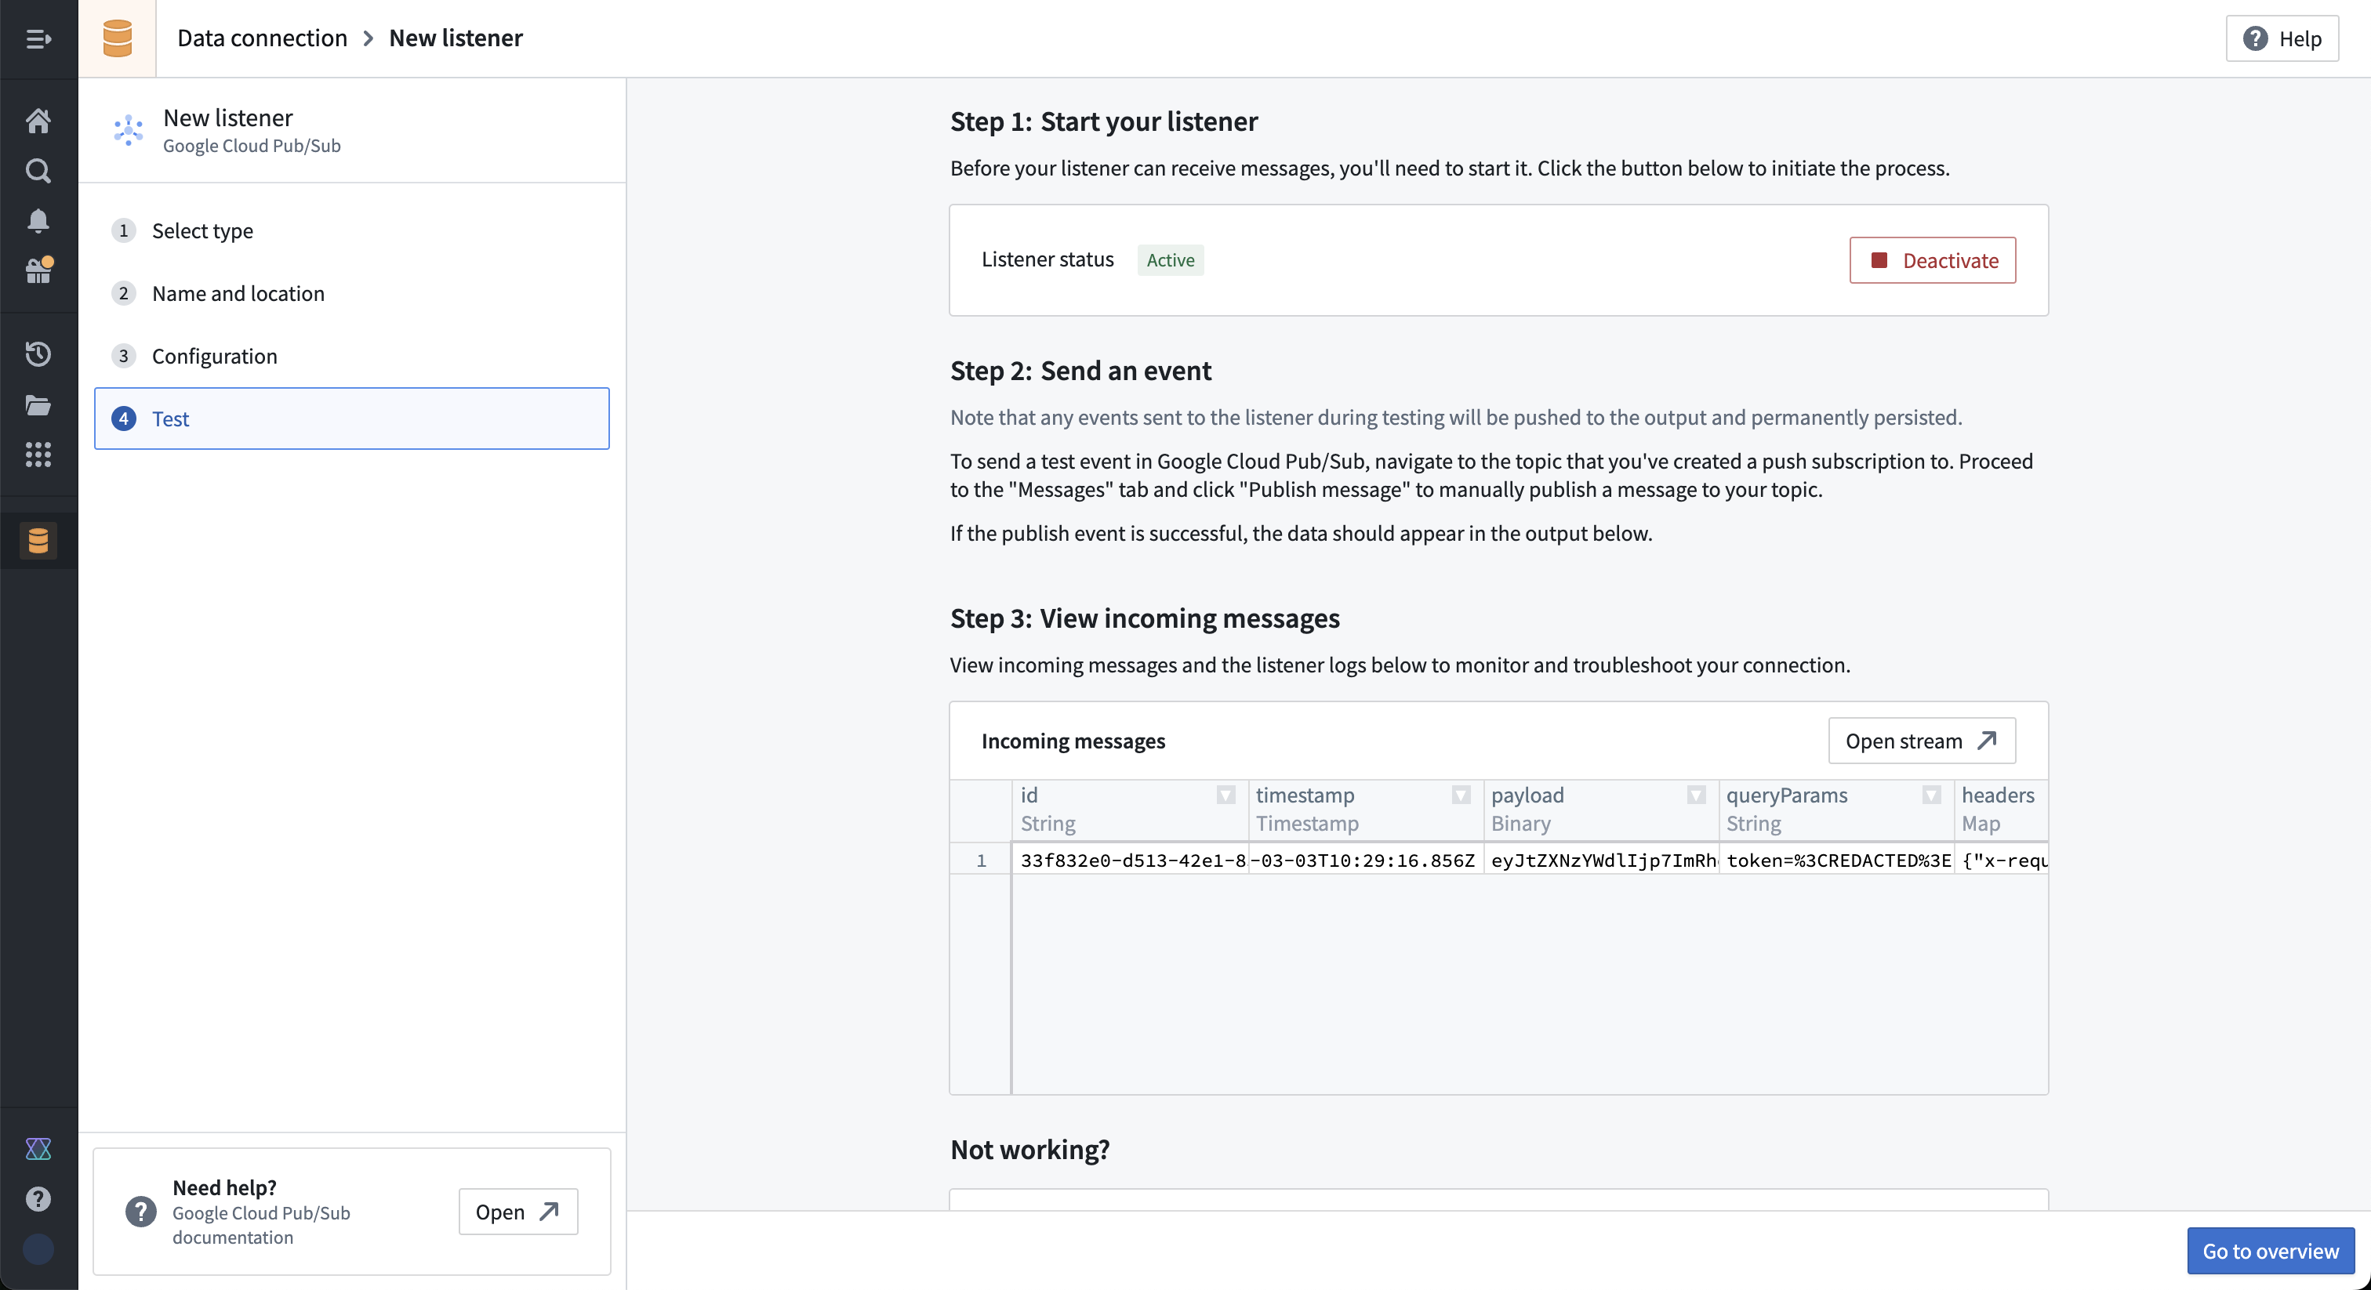Deactivate the listener
Image resolution: width=2371 pixels, height=1290 pixels.
[x=1932, y=260]
